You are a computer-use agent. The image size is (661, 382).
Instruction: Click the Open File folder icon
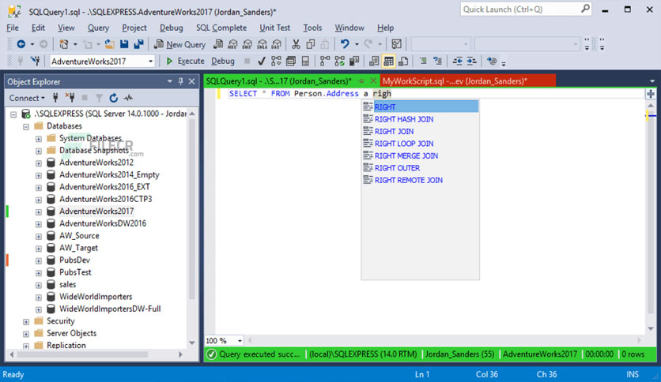(x=110, y=44)
